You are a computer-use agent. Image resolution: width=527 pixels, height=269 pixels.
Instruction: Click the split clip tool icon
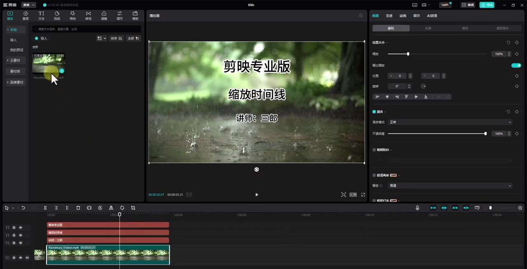[45, 208]
